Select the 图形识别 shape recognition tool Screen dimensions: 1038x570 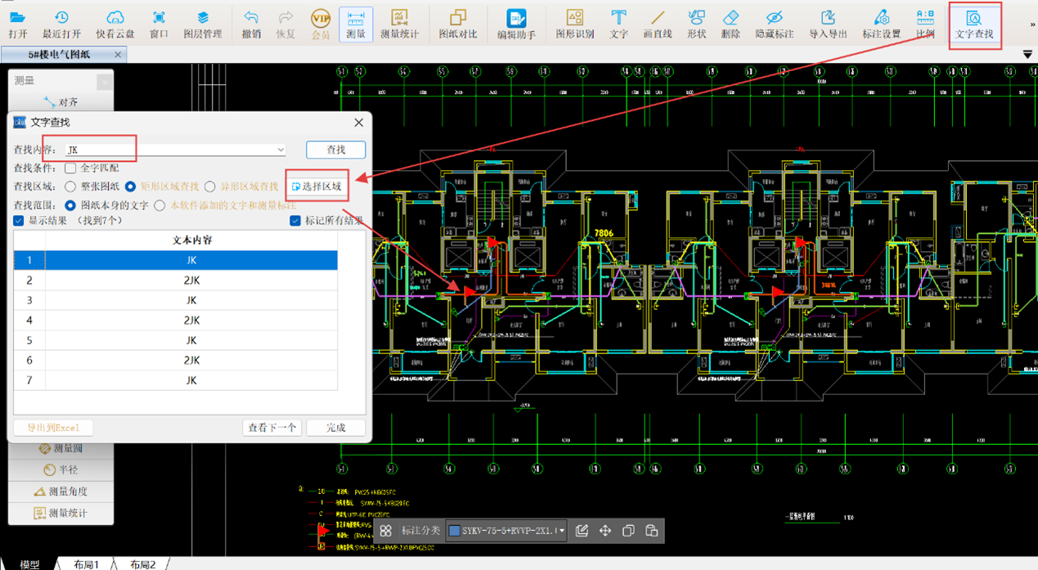tap(574, 24)
